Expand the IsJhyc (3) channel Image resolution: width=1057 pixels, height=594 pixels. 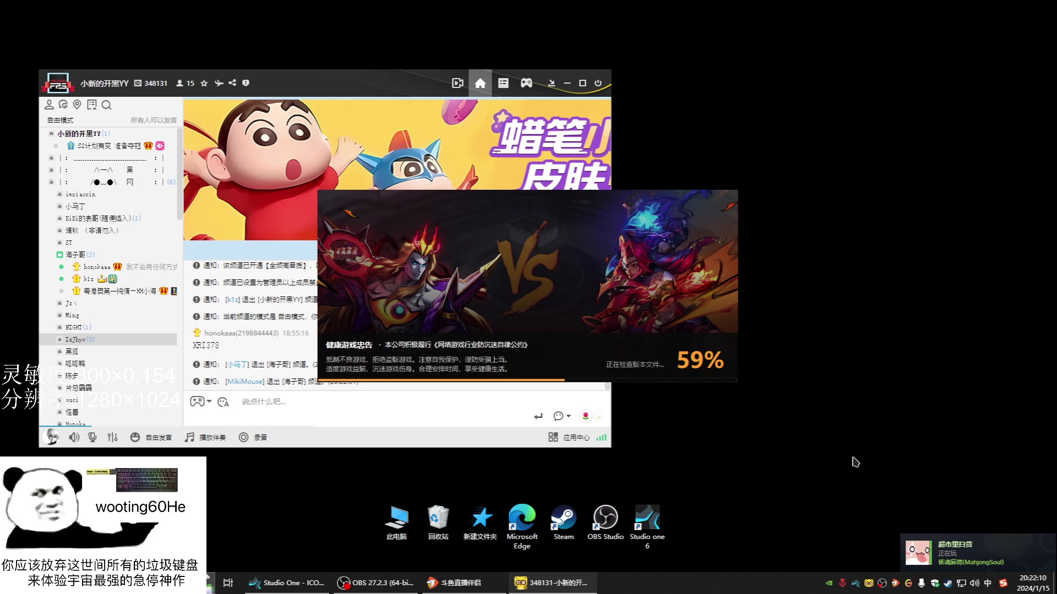(x=80, y=339)
